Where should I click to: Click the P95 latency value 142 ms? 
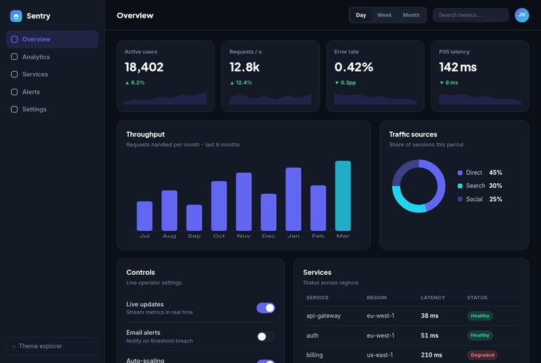[458, 67]
